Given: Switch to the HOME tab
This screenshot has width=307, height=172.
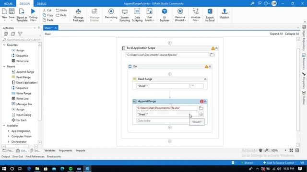Looking at the screenshot, I should 8,3.
